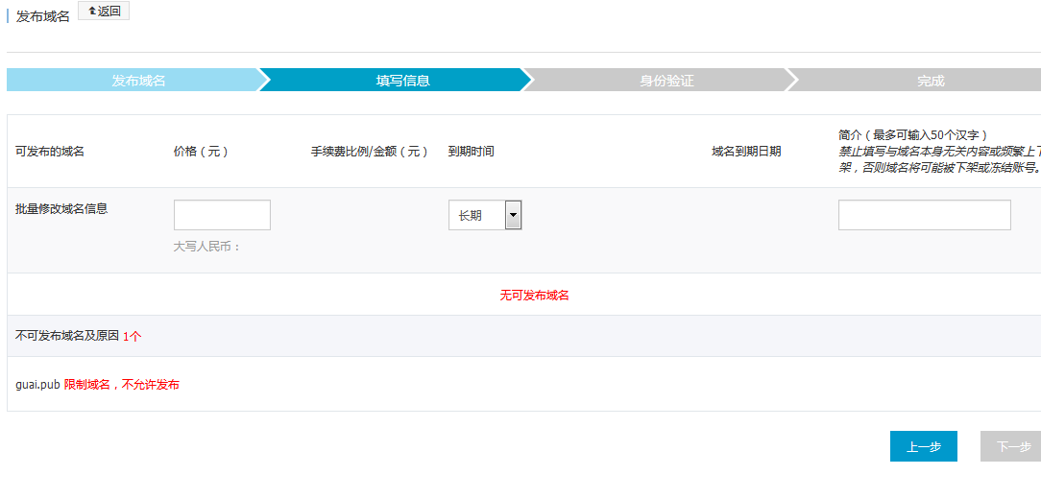Click the 域名到期日期 column header
The width and height of the screenshot is (1041, 499).
point(746,152)
